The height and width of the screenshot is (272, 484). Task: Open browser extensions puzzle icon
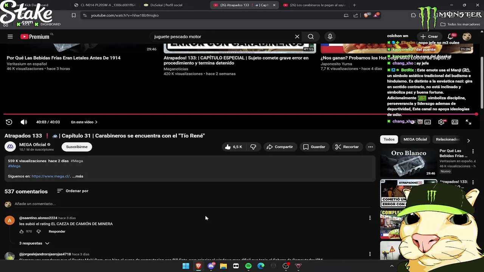click(x=413, y=15)
